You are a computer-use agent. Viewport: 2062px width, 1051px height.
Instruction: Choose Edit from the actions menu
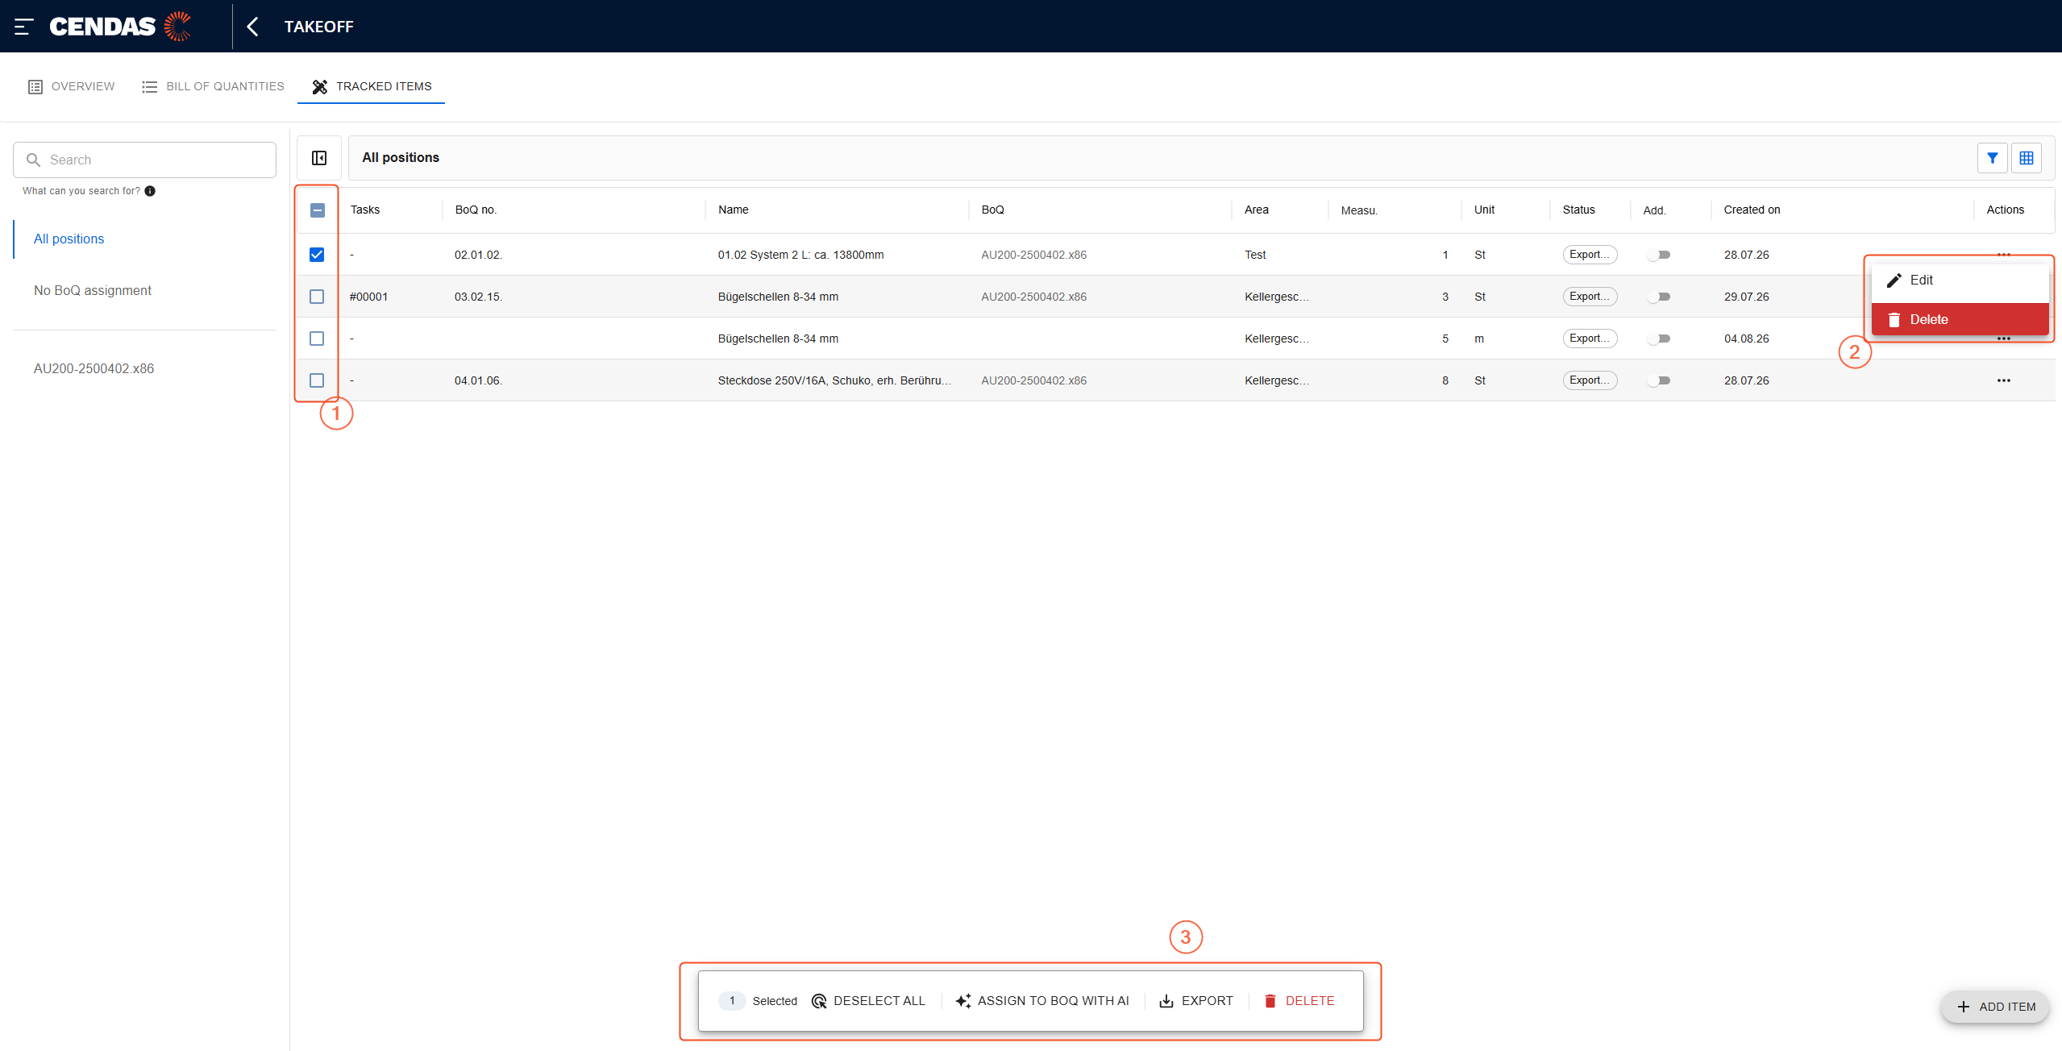[x=1960, y=280]
